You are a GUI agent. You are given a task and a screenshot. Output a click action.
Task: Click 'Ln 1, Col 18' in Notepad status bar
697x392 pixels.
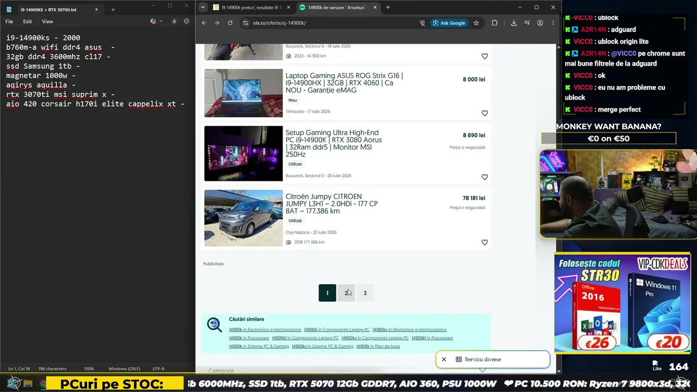[19, 369]
